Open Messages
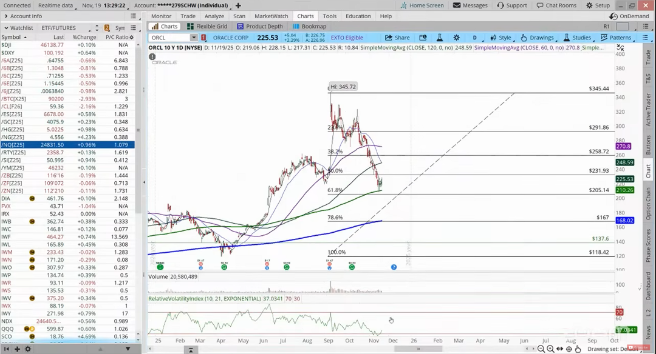This screenshot has height=354, width=656. pos(471,5)
